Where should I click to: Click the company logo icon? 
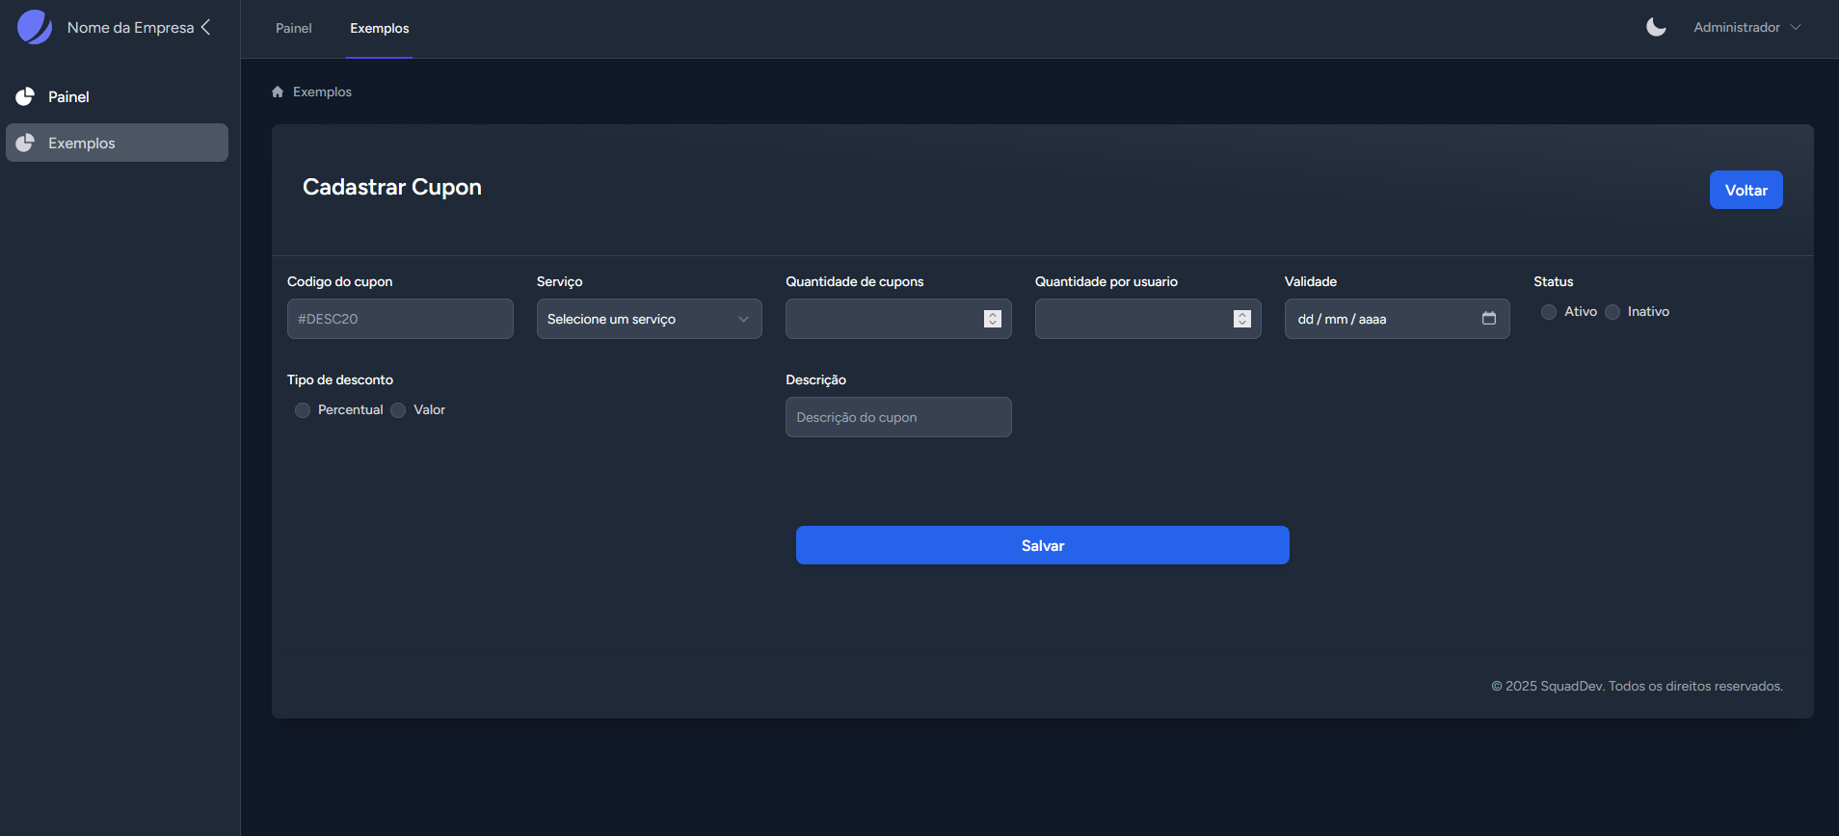(x=35, y=27)
